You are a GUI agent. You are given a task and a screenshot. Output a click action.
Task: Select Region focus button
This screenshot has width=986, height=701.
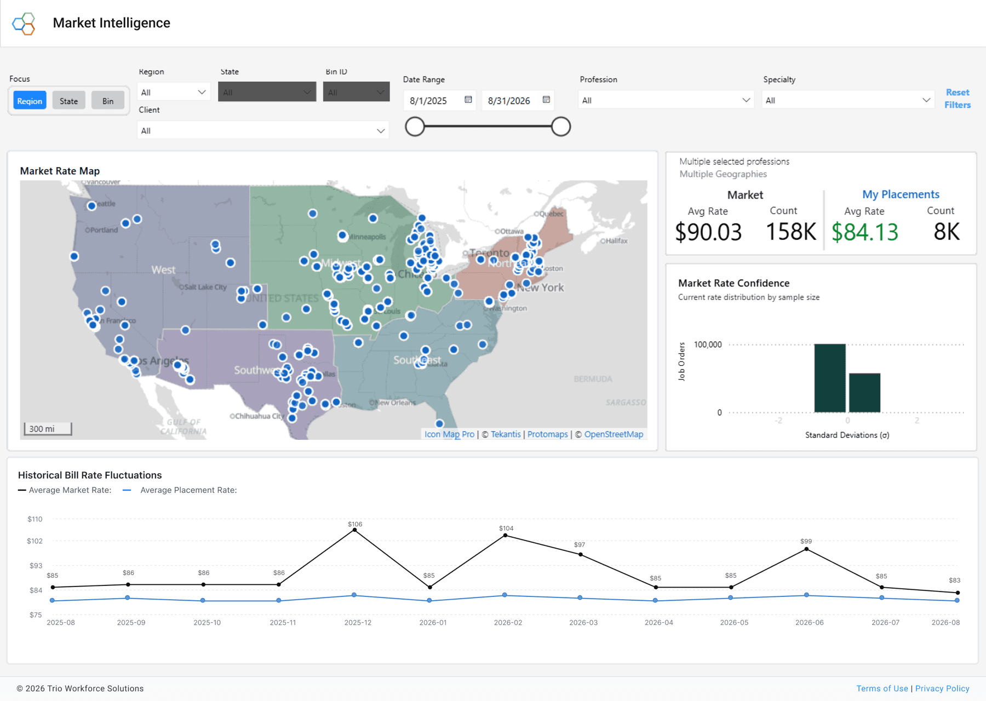30,101
